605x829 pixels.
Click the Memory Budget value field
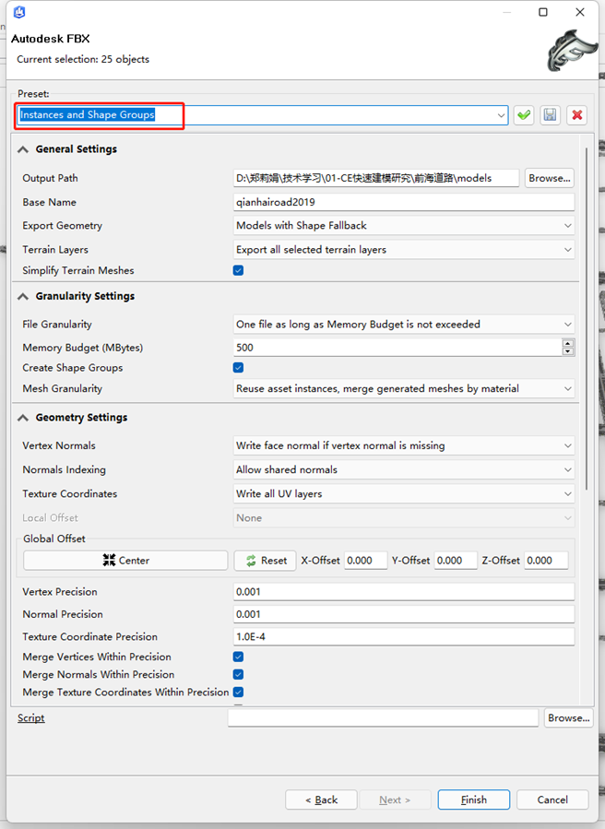coord(397,348)
